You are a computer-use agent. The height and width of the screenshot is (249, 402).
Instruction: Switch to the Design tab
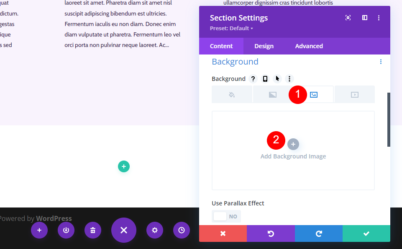pyautogui.click(x=264, y=46)
